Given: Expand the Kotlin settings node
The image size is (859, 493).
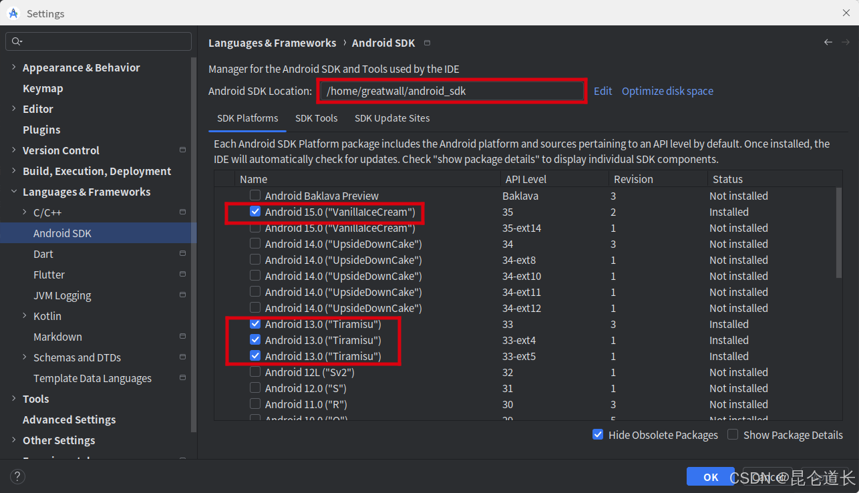Looking at the screenshot, I should tap(25, 316).
